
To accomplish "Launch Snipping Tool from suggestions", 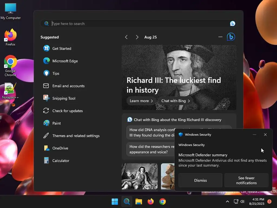I will tap(59, 98).
